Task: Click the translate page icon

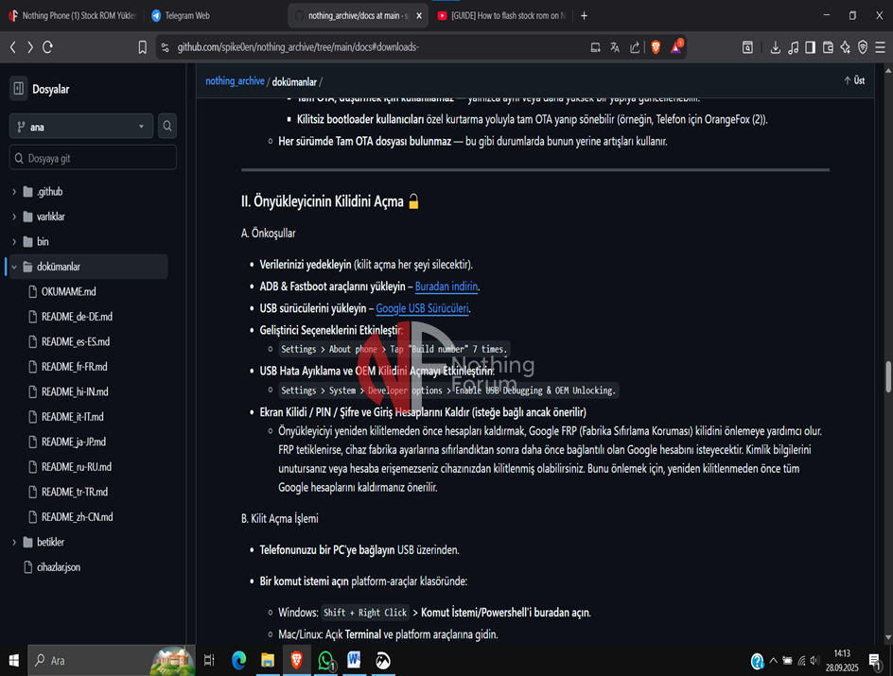Action: [x=615, y=47]
